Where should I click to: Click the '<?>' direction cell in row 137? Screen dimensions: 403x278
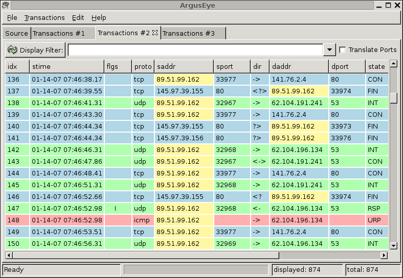[x=260, y=91]
